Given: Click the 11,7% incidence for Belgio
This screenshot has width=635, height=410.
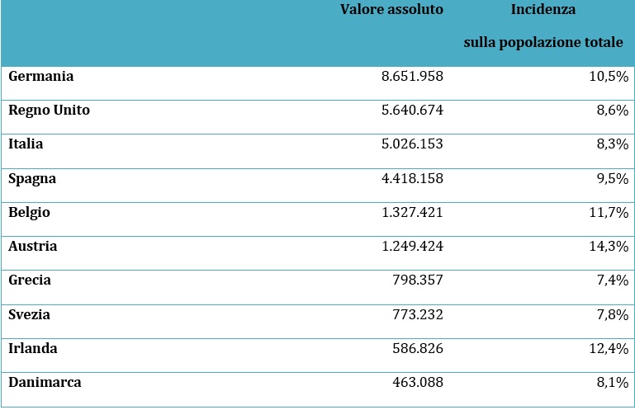Looking at the screenshot, I should (x=609, y=212).
